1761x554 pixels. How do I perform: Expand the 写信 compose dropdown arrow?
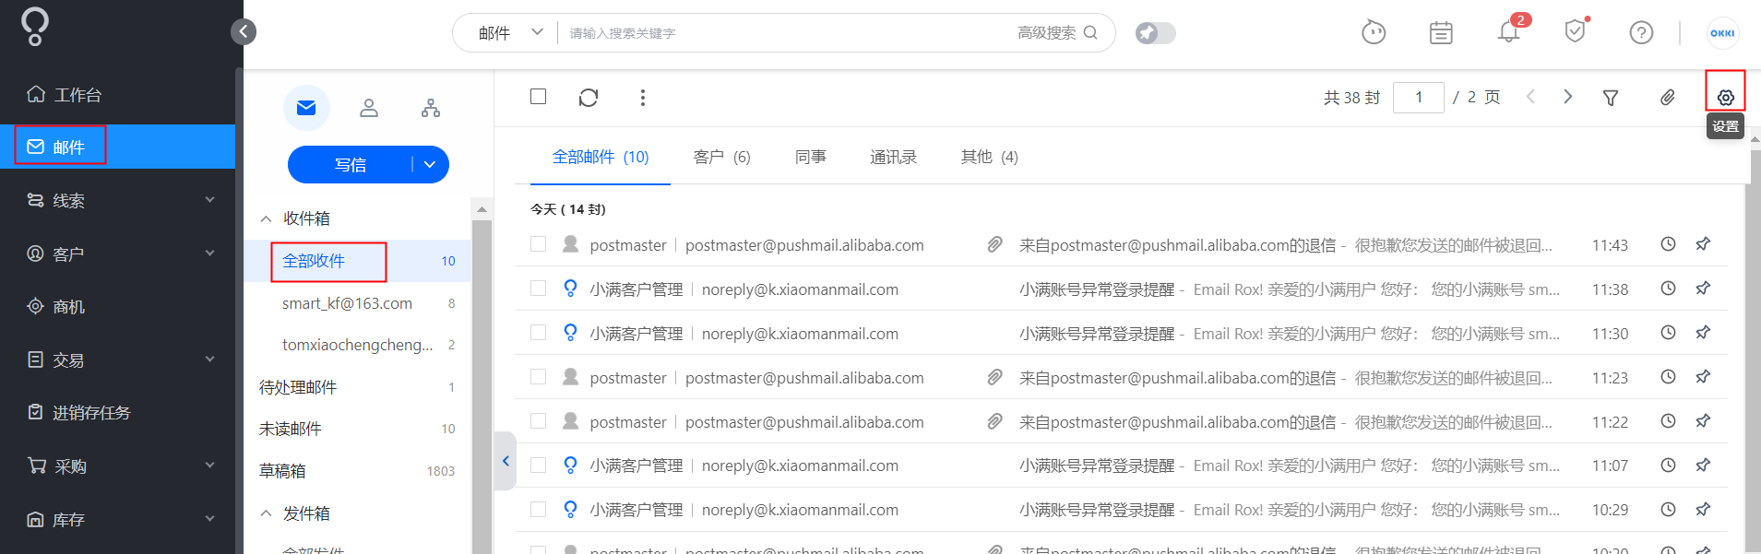(430, 164)
